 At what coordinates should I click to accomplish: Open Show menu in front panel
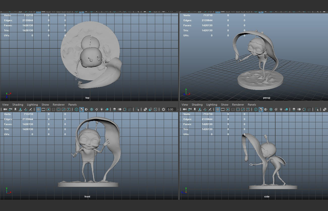pos(45,105)
